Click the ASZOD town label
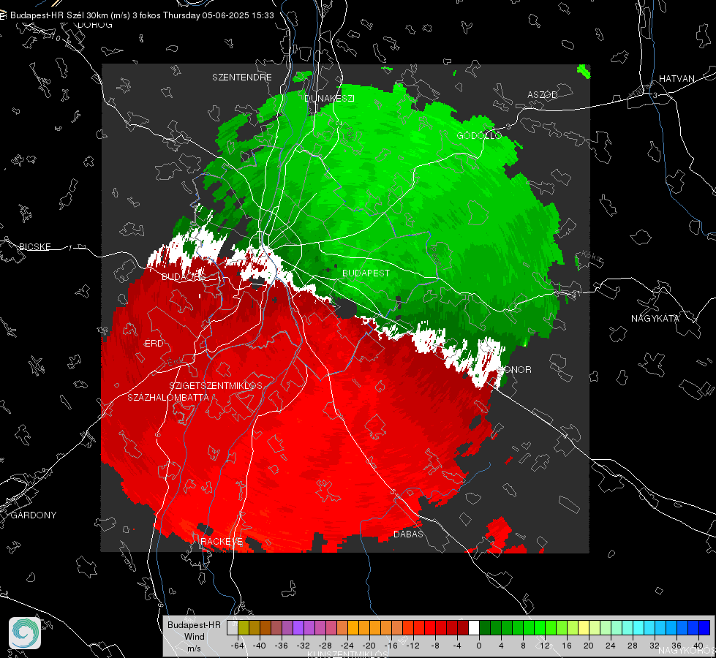The width and height of the screenshot is (716, 658). pyautogui.click(x=543, y=94)
